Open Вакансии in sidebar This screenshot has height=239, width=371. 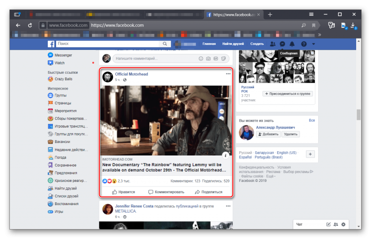click(59, 142)
